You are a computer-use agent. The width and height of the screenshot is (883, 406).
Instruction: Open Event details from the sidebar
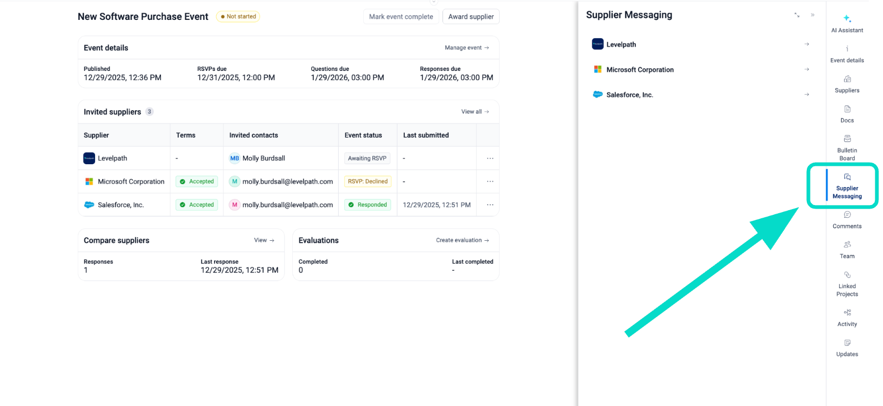[x=847, y=54]
